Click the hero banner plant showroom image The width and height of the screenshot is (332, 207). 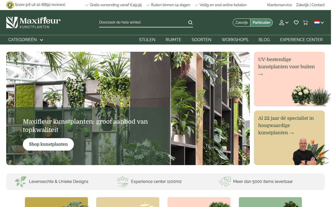click(x=128, y=108)
